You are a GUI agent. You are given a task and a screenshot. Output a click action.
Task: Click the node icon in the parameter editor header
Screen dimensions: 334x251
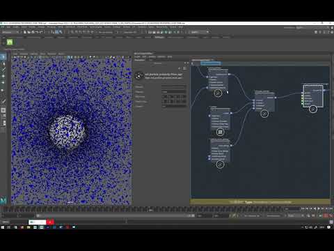(139, 76)
